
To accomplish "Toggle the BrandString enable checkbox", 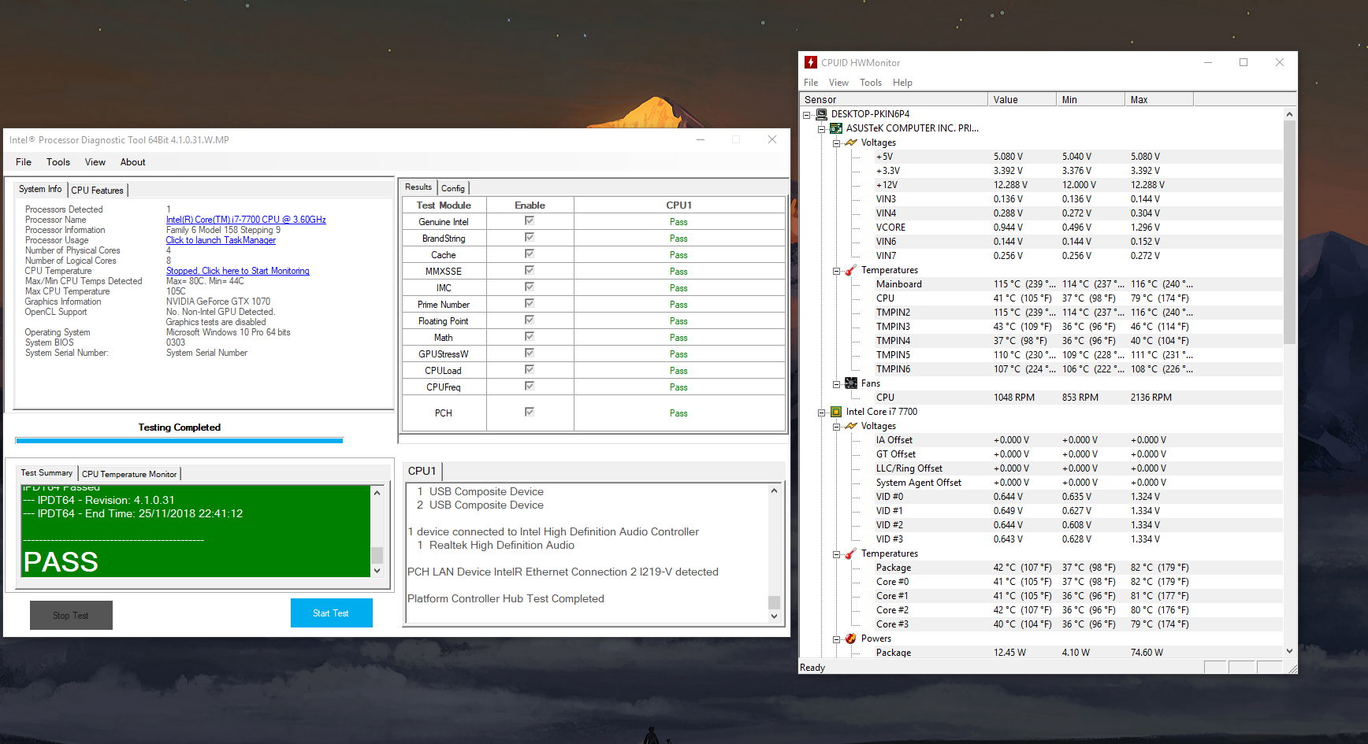I will [x=530, y=238].
